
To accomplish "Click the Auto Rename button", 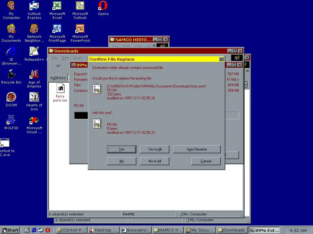I will (x=197, y=149).
